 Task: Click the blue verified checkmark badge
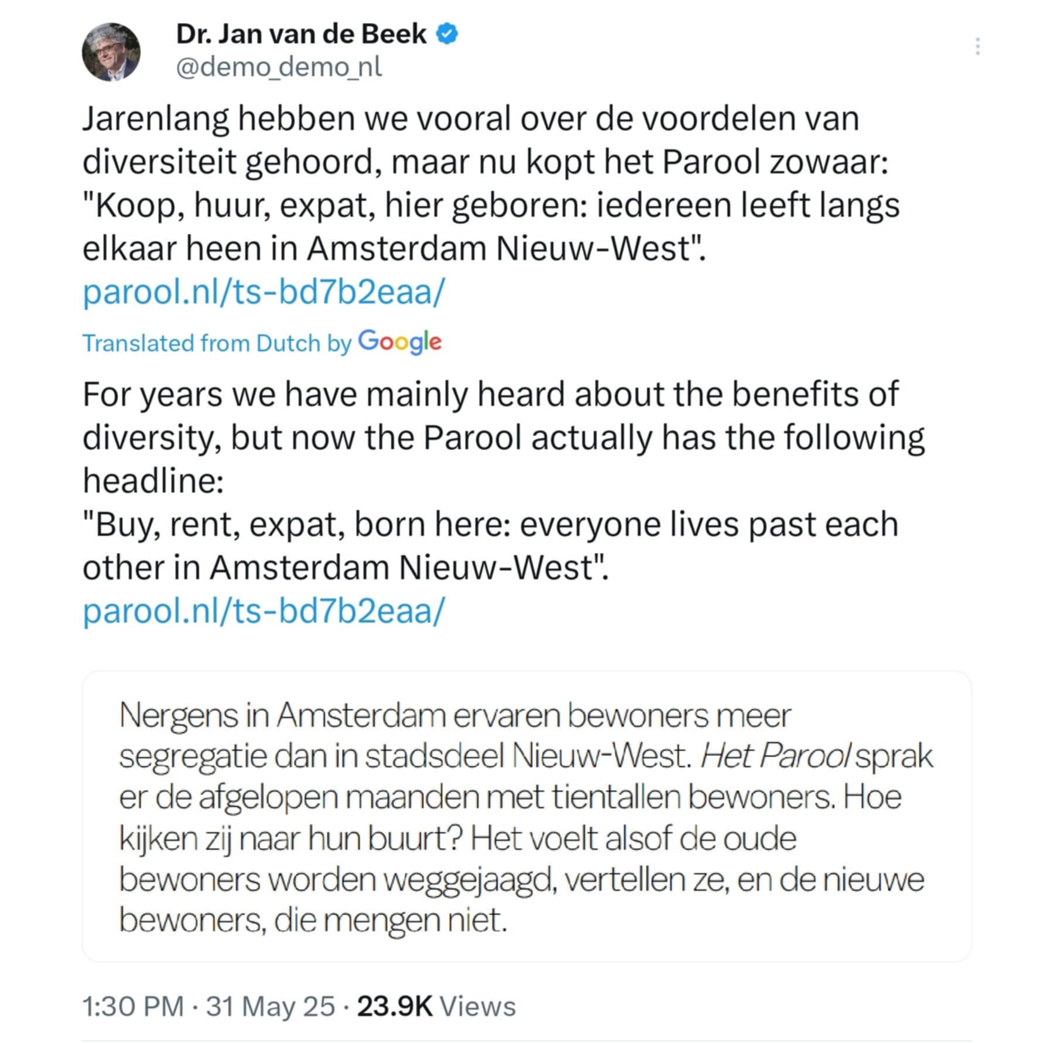click(x=447, y=35)
